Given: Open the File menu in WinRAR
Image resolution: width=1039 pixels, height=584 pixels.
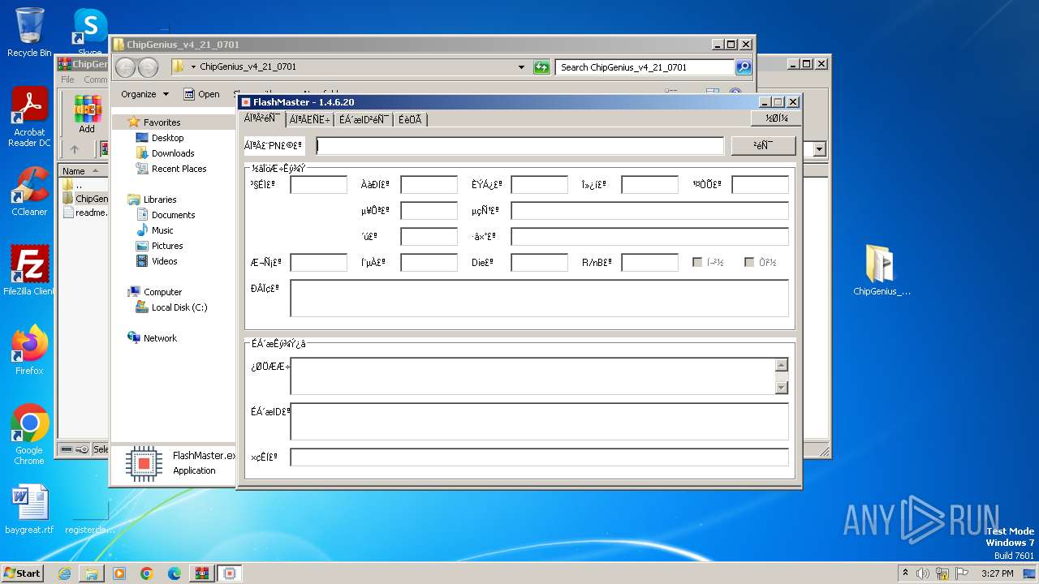Looking at the screenshot, I should point(68,79).
